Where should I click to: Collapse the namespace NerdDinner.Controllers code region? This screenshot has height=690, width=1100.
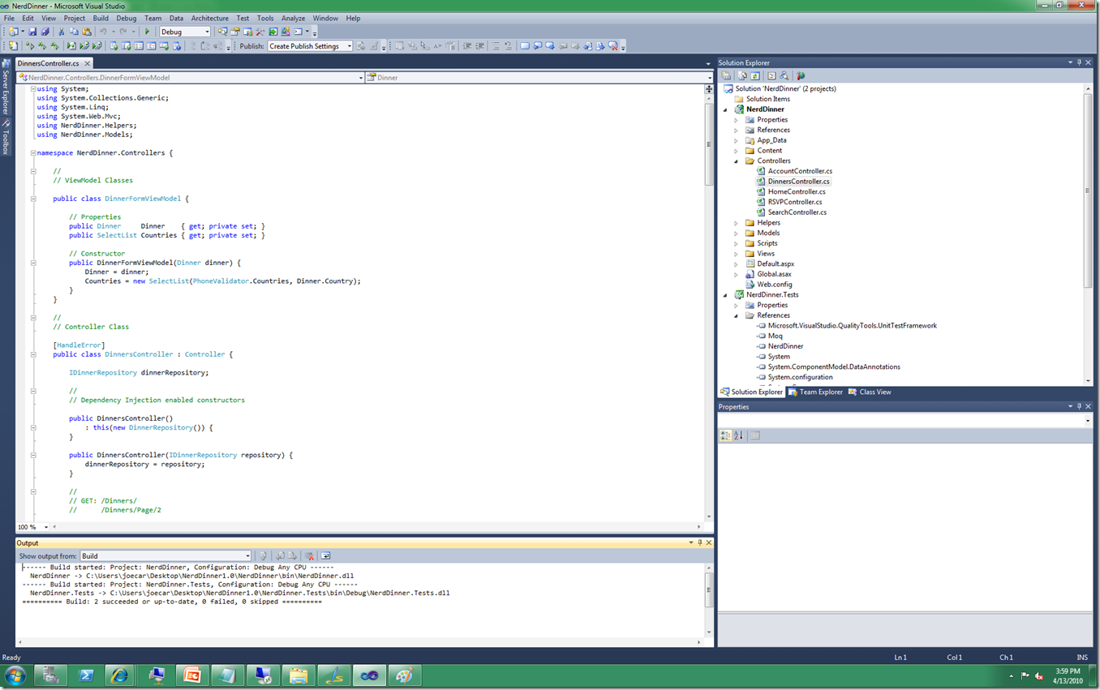[32, 152]
